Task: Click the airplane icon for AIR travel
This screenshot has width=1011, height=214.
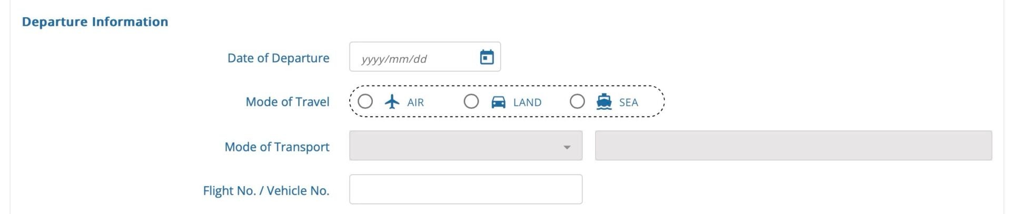Action: click(392, 102)
